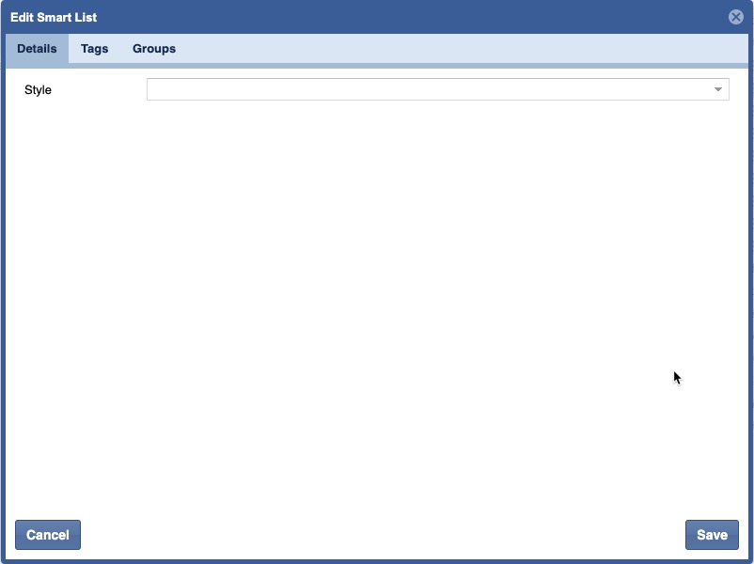
Task: Click the Edit Smart List title text
Action: point(54,17)
